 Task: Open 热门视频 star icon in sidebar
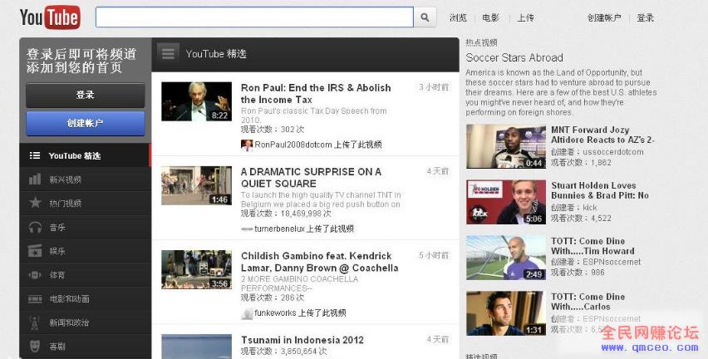click(x=35, y=203)
